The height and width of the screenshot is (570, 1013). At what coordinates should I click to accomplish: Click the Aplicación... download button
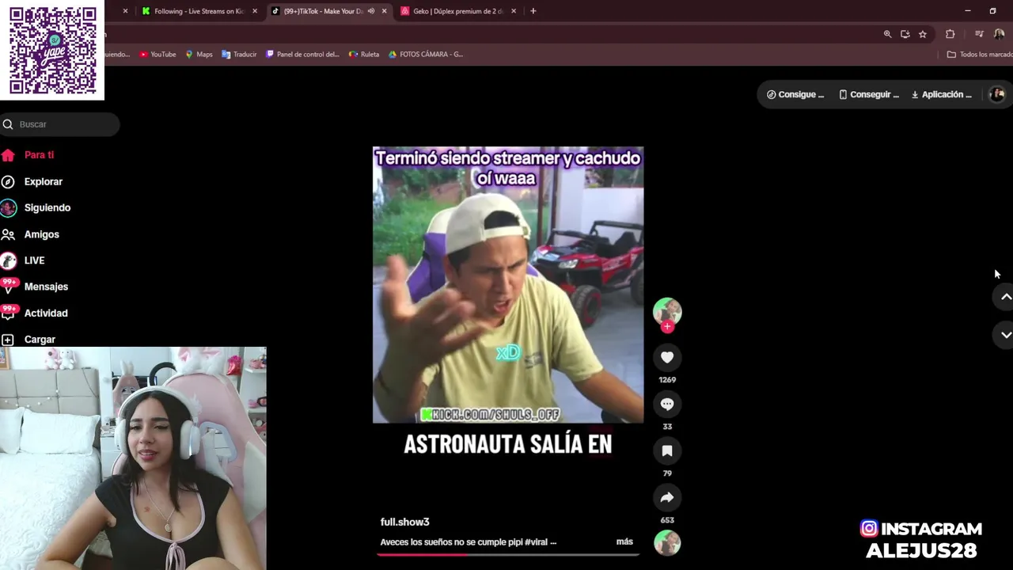pyautogui.click(x=942, y=94)
